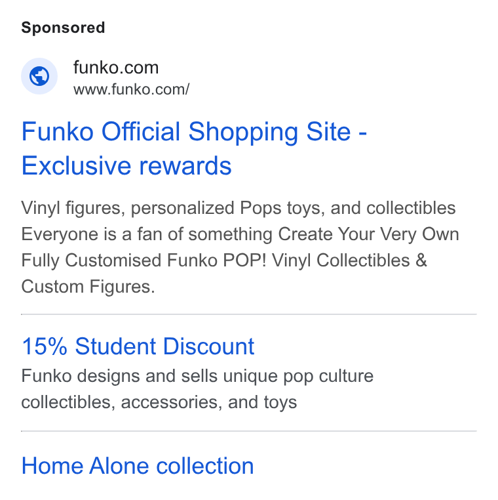This screenshot has width=498, height=500.
Task: Click the Custom Figures. text
Action: 88,287
